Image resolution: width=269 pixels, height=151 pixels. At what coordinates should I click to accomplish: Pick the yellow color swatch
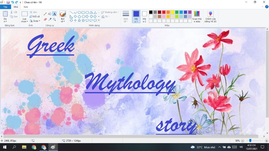tap(172, 12)
